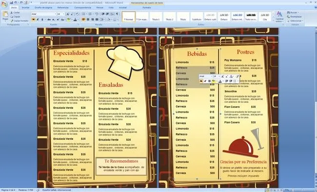Viewport: 317px width, 192px height.
Task: Open the ribbon font size dropdown
Action: (x=64, y=14)
